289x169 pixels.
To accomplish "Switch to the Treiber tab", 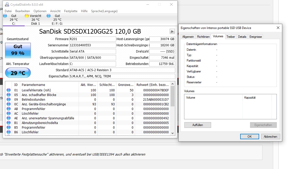I will pos(231,37).
